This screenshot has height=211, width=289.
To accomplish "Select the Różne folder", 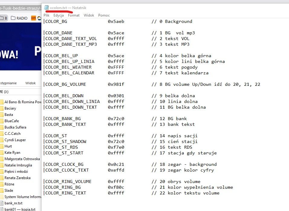I will pos(9,184).
